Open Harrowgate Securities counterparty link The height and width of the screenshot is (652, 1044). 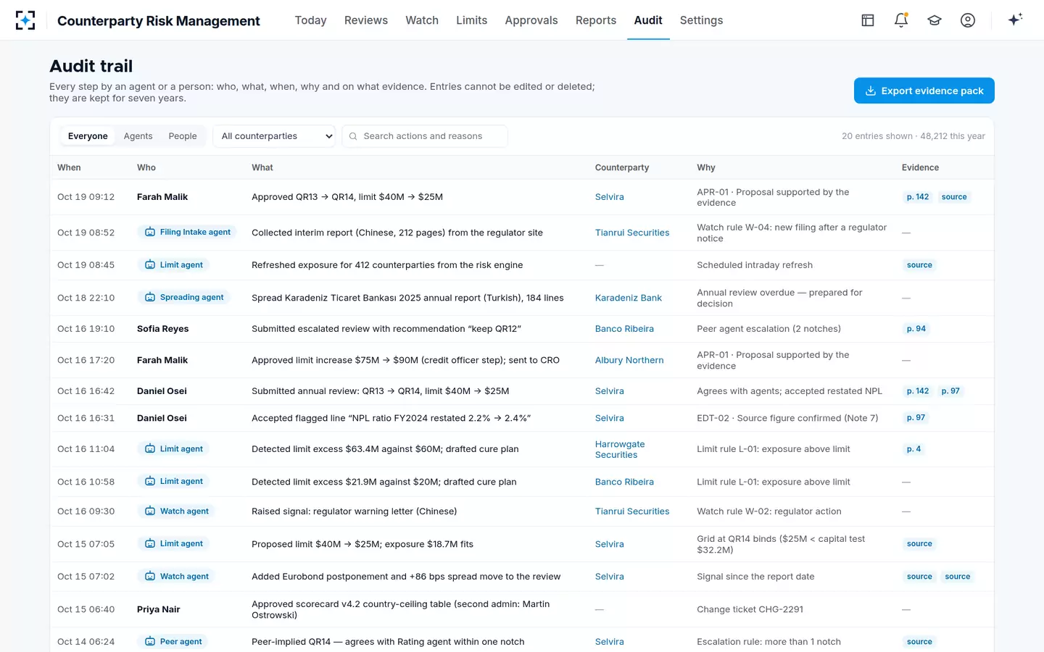620,449
